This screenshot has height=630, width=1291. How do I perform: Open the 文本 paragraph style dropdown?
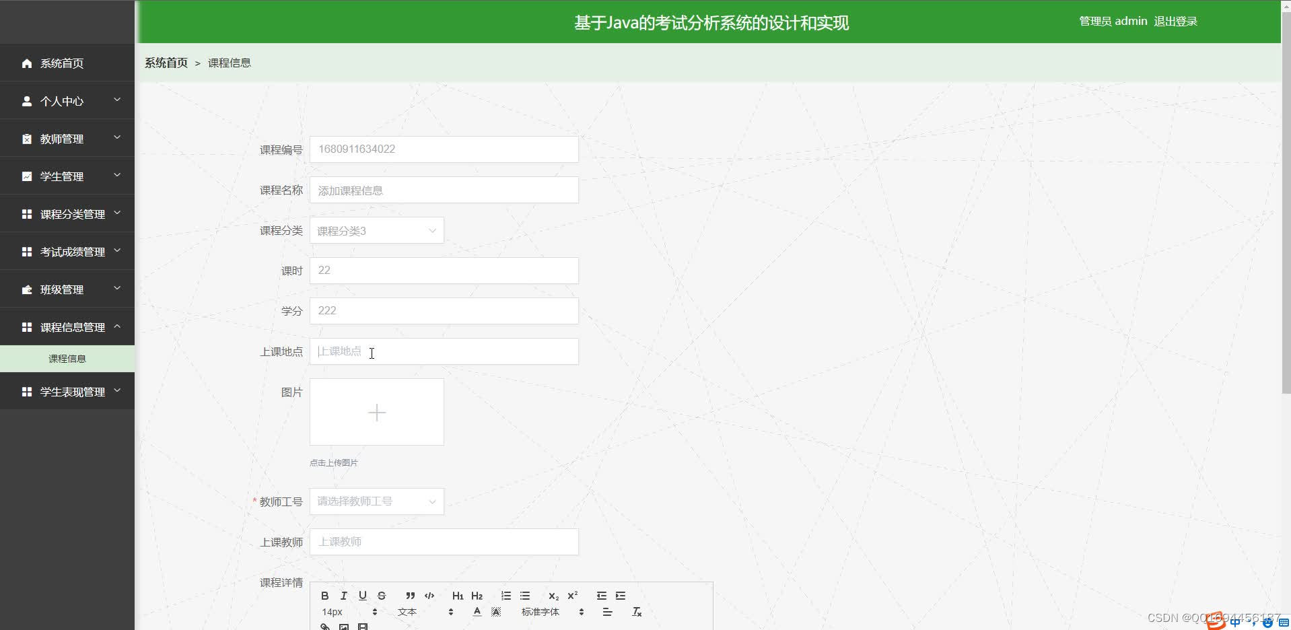coord(425,612)
